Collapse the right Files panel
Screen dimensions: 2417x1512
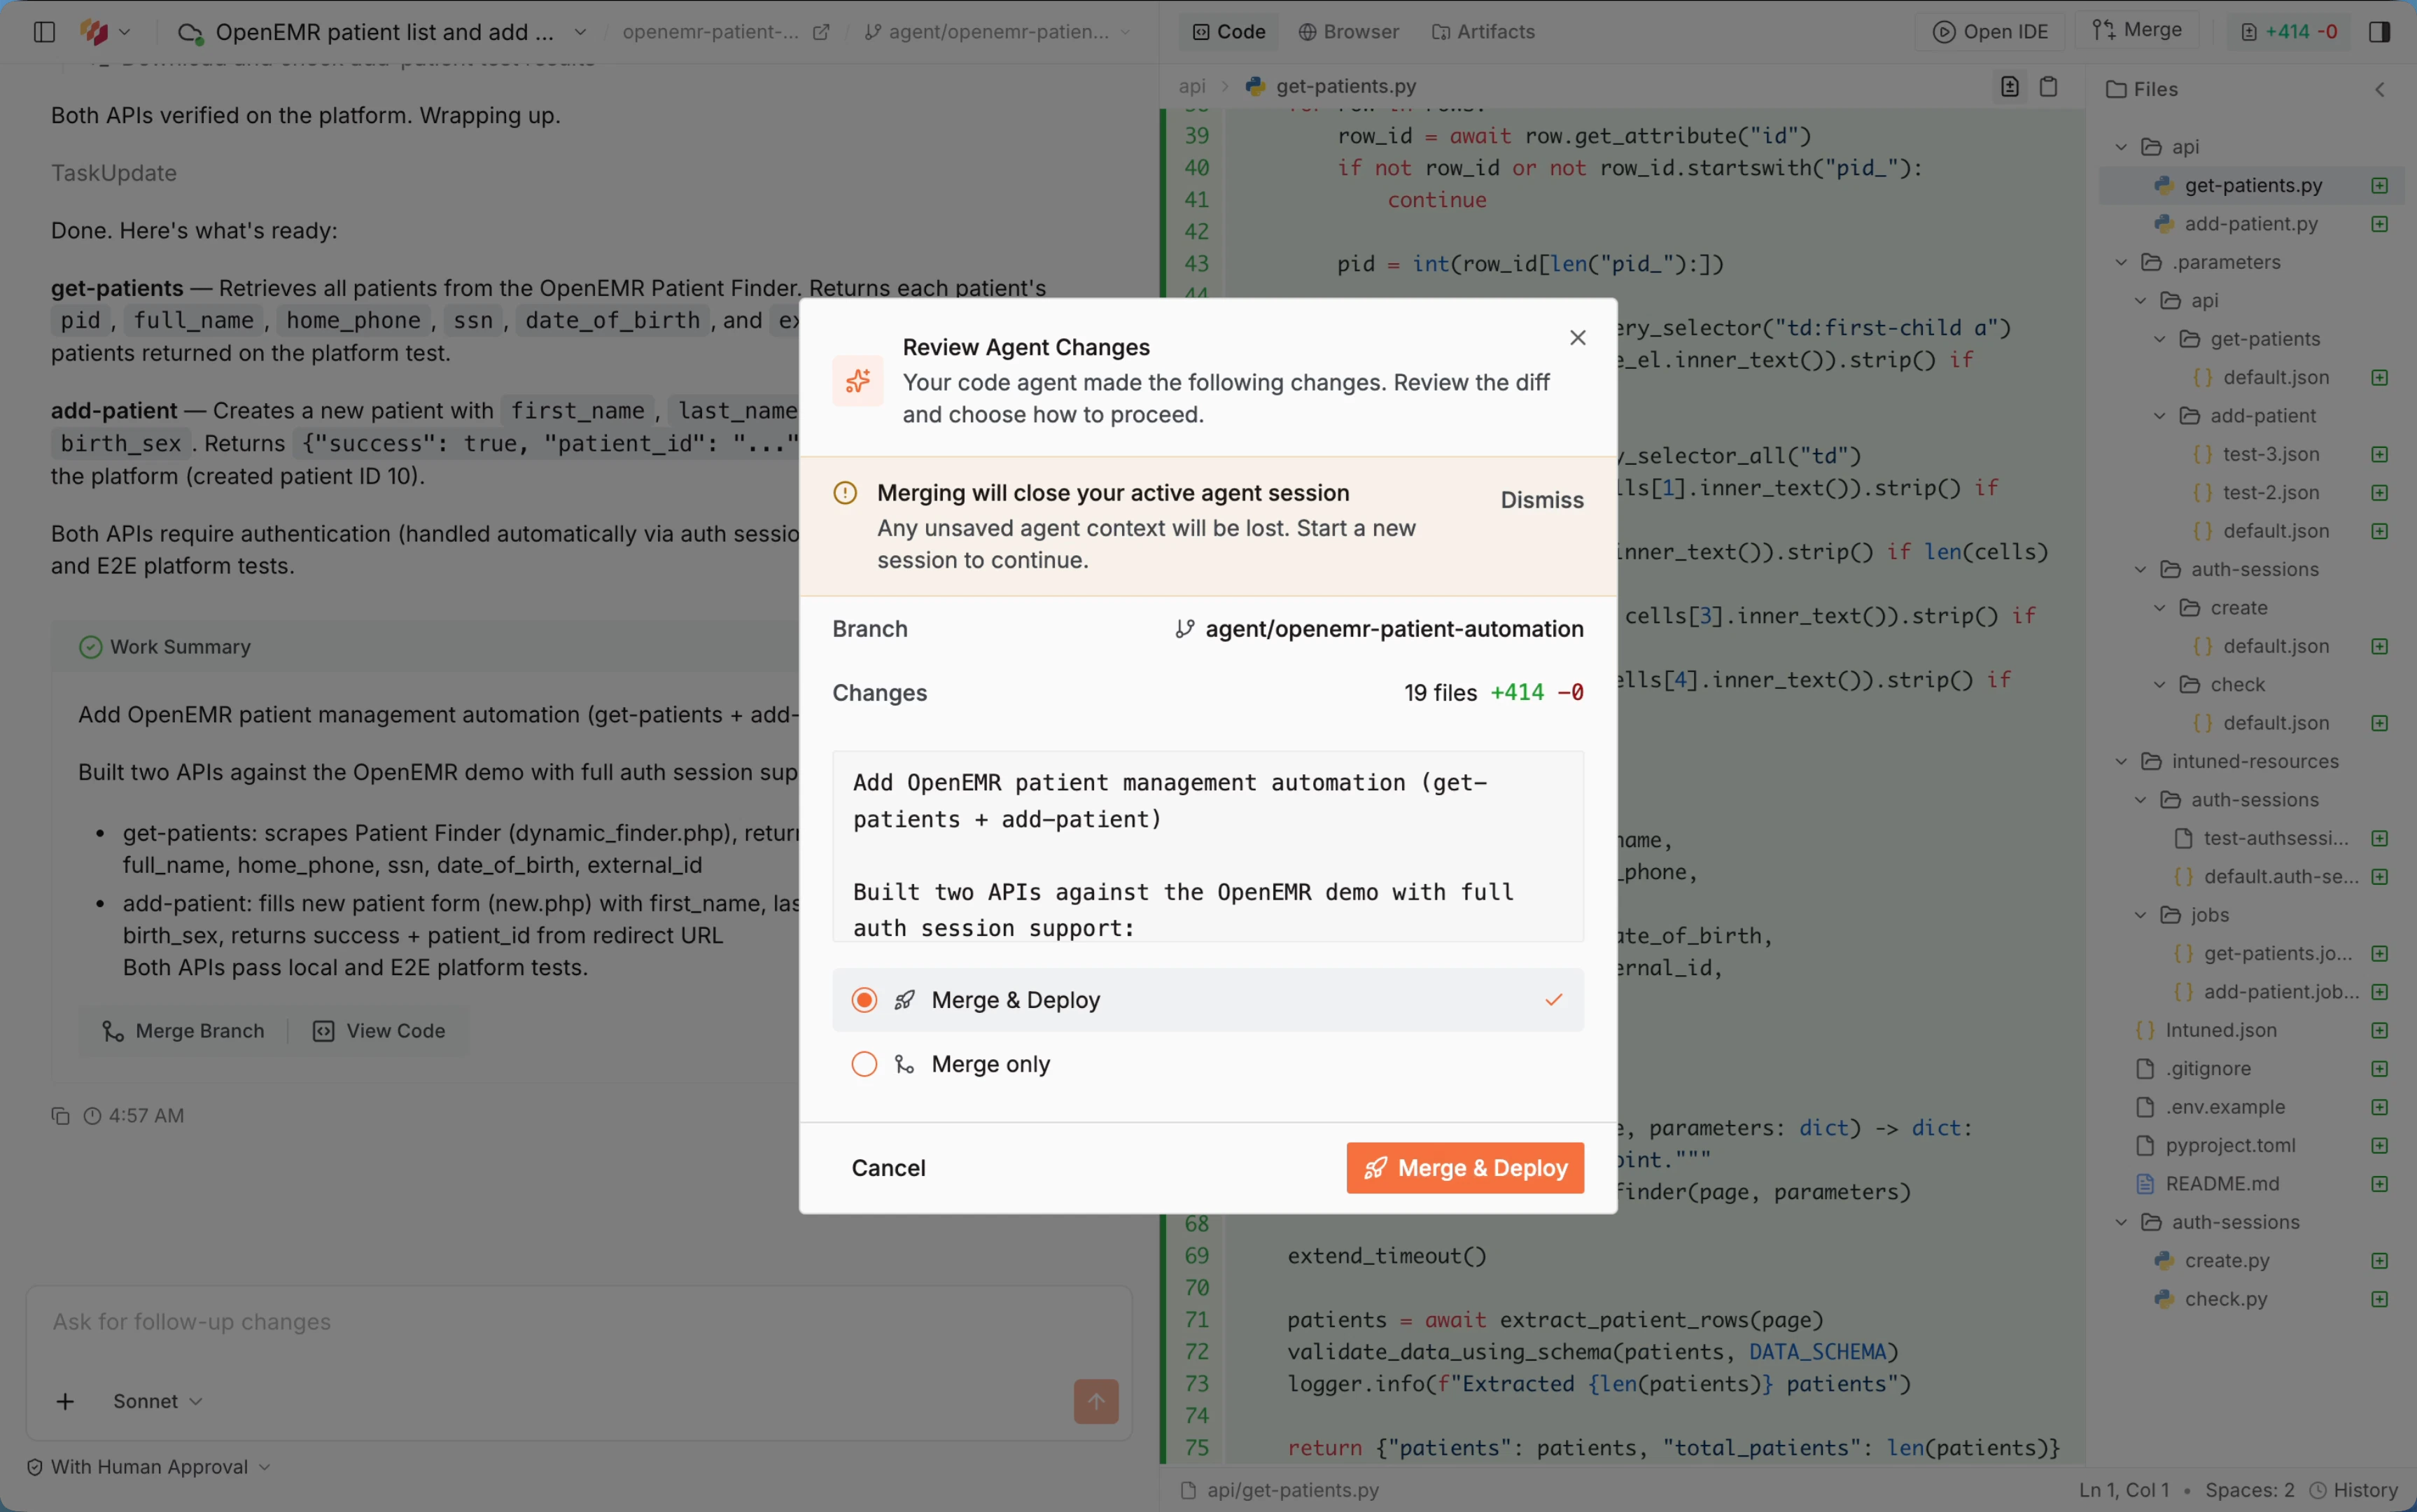coord(2380,88)
